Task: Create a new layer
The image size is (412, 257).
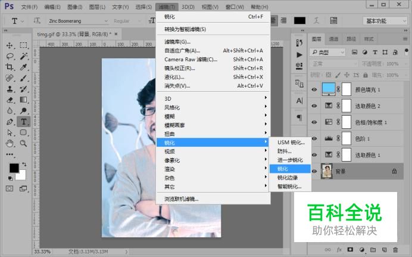Action: pos(384,250)
